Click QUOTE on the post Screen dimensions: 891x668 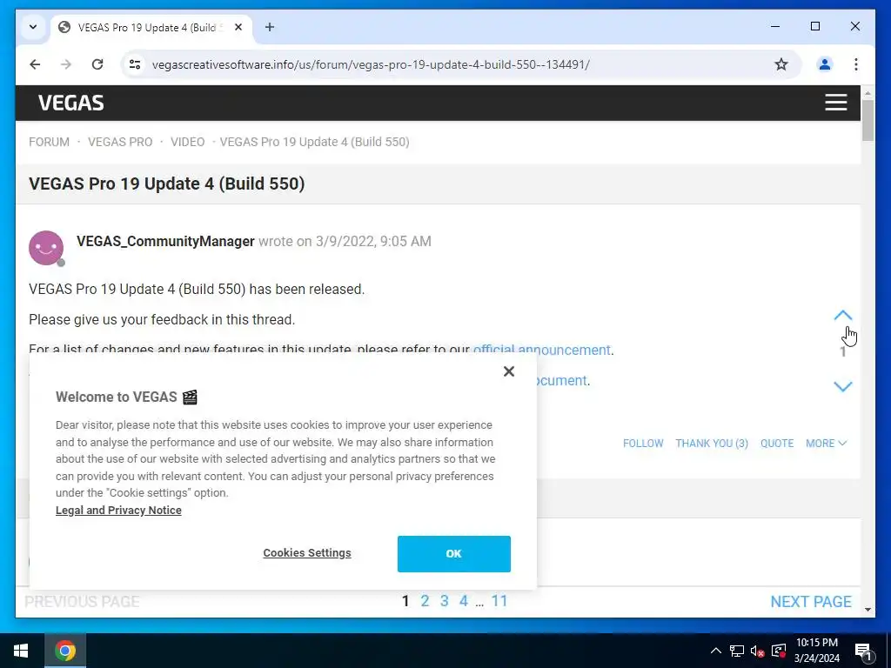(777, 443)
